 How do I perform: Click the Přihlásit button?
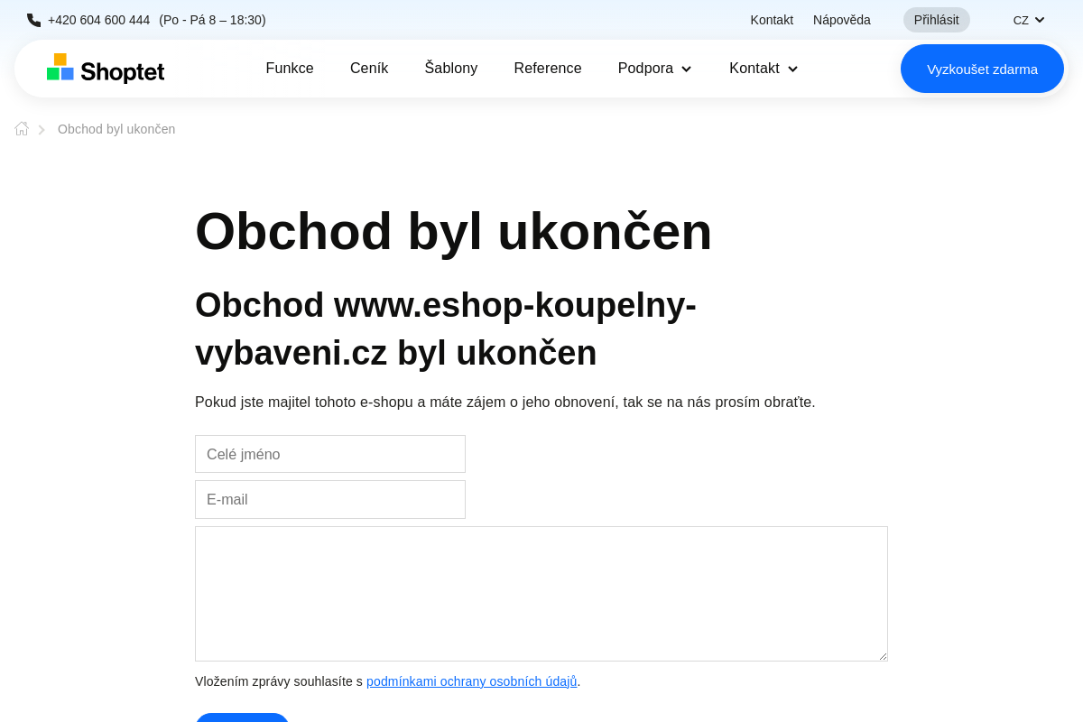(x=937, y=20)
